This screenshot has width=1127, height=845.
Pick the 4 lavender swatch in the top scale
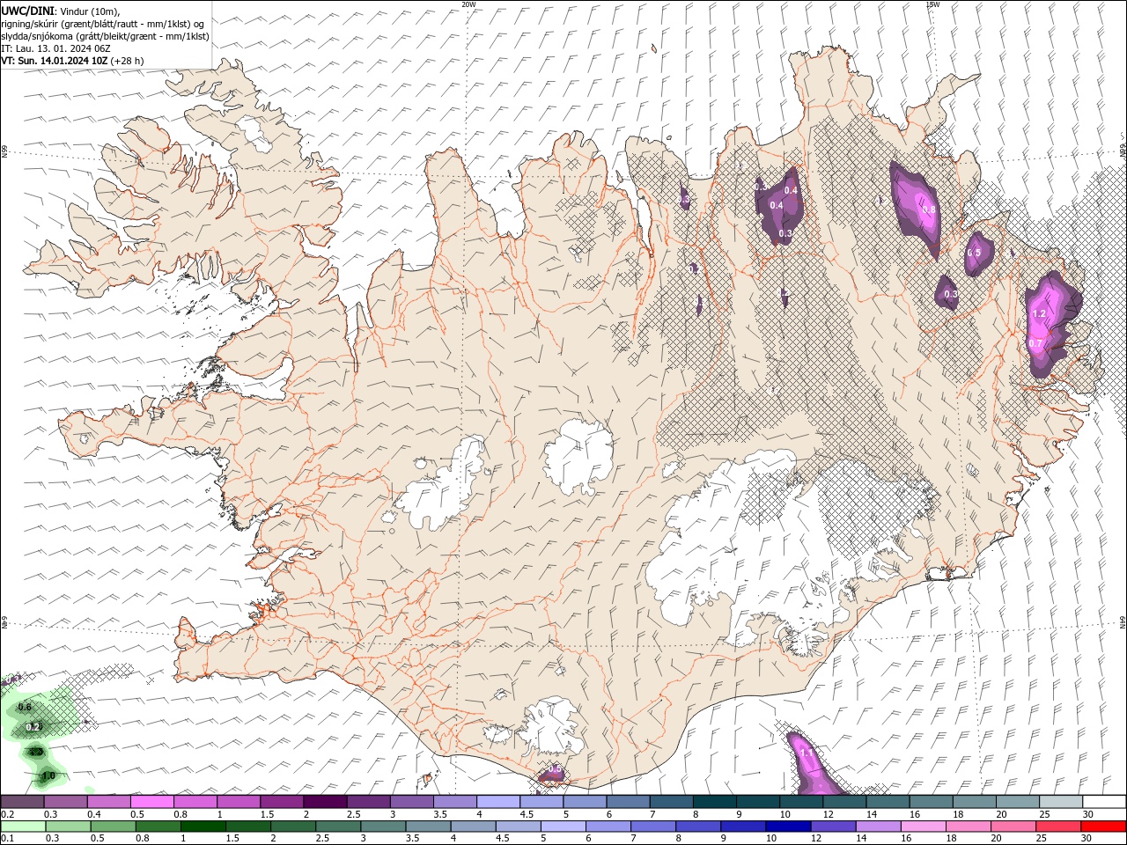tap(497, 802)
